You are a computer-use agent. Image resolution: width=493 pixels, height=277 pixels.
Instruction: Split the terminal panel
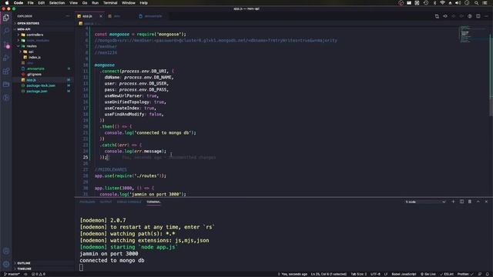tap(461, 202)
